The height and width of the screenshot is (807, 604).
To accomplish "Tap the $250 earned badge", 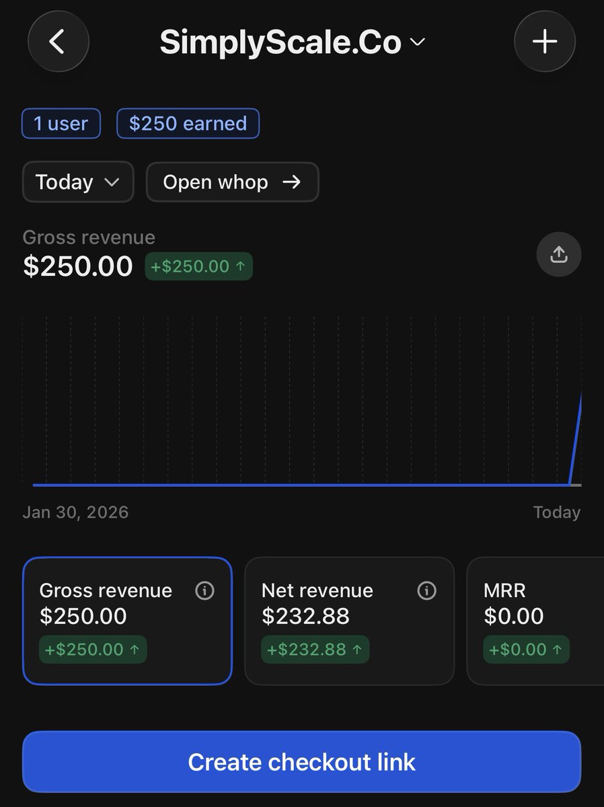I will pyautogui.click(x=188, y=124).
